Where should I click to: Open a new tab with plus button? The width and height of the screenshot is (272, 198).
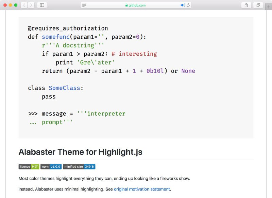[269, 7]
